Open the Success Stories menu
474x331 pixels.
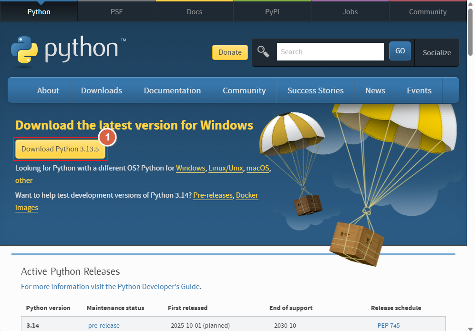[x=316, y=90]
